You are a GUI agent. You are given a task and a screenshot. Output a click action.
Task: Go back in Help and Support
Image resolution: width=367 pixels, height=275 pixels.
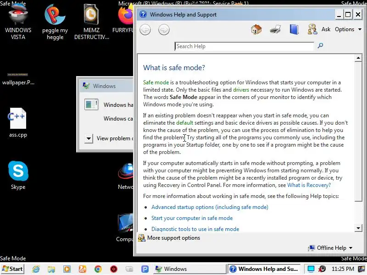tap(145, 30)
